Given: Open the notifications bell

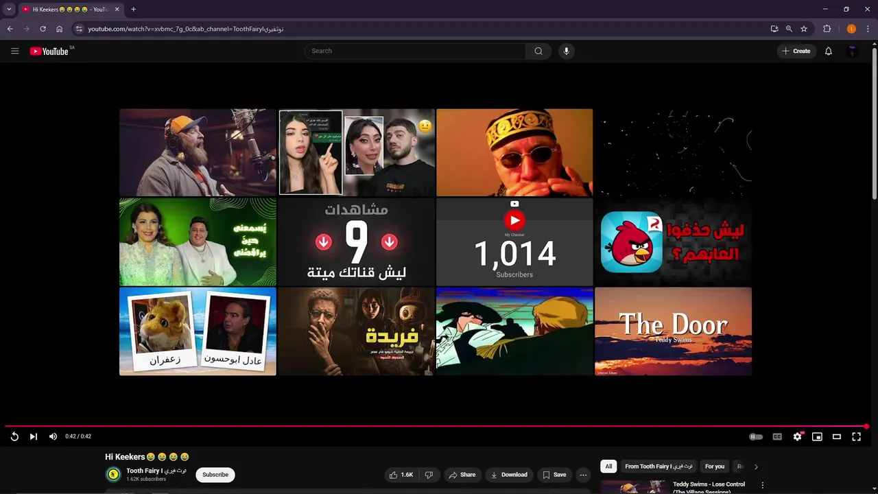Looking at the screenshot, I should [x=829, y=51].
